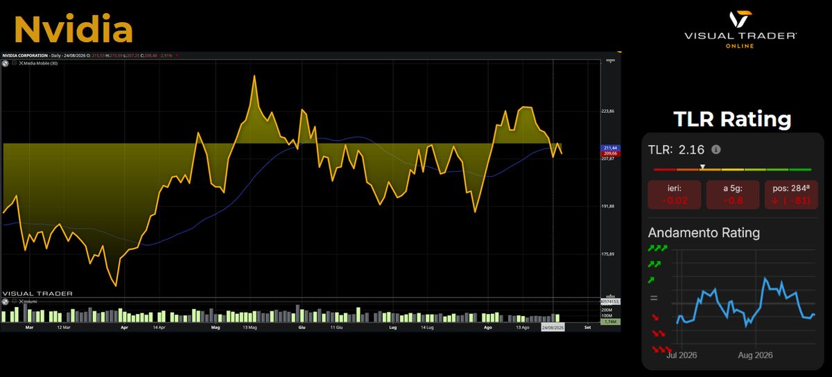
Task: Click the 175,89 price axis value
Action: [x=609, y=254]
